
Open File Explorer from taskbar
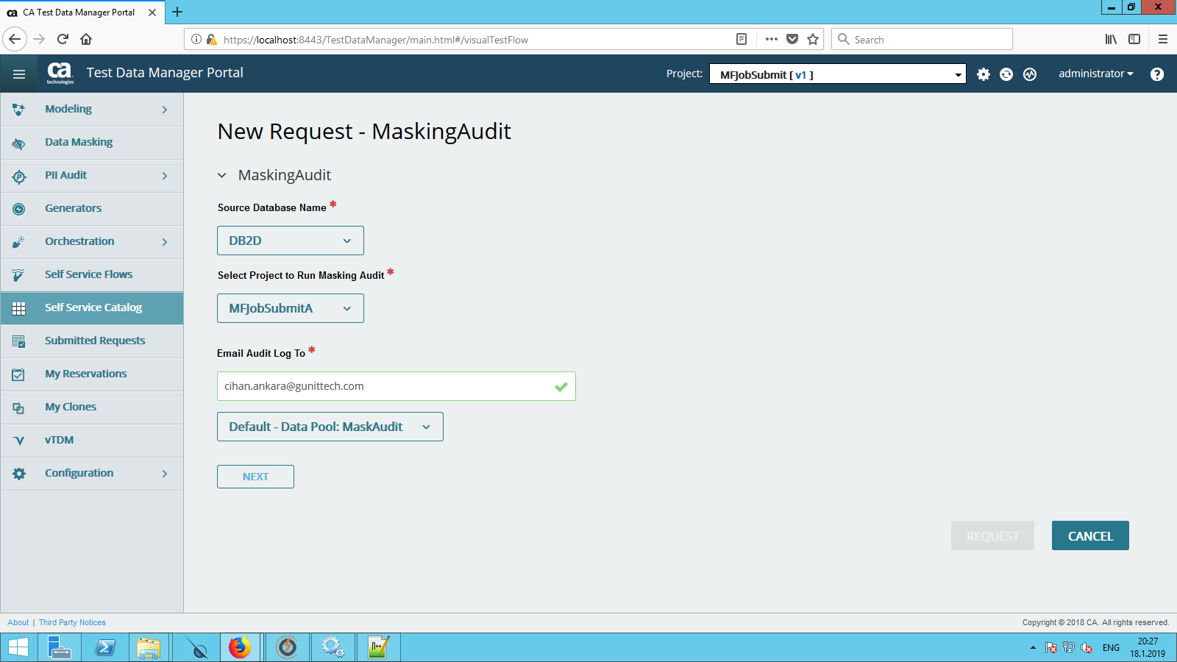click(x=149, y=648)
